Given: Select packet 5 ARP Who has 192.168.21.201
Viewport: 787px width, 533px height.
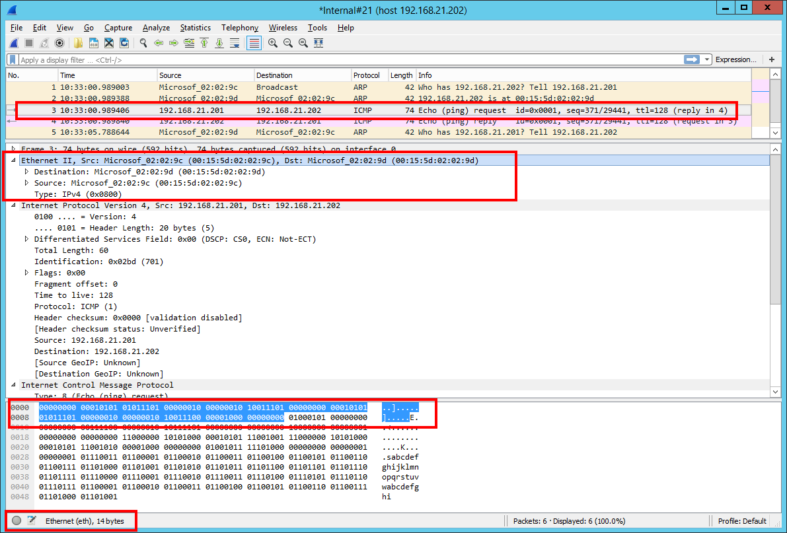Looking at the screenshot, I should [379, 133].
